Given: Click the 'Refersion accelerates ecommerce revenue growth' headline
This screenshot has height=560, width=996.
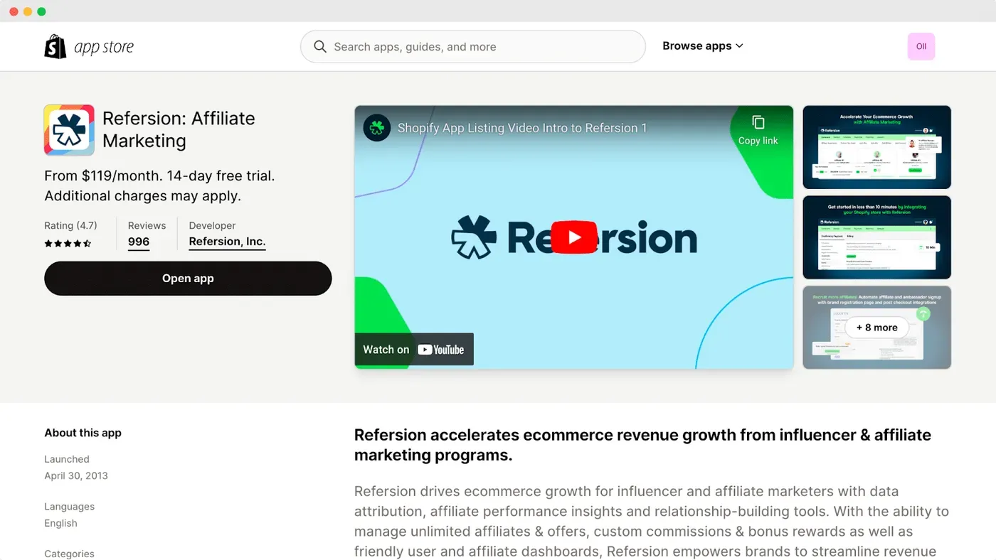Looking at the screenshot, I should click(x=642, y=445).
